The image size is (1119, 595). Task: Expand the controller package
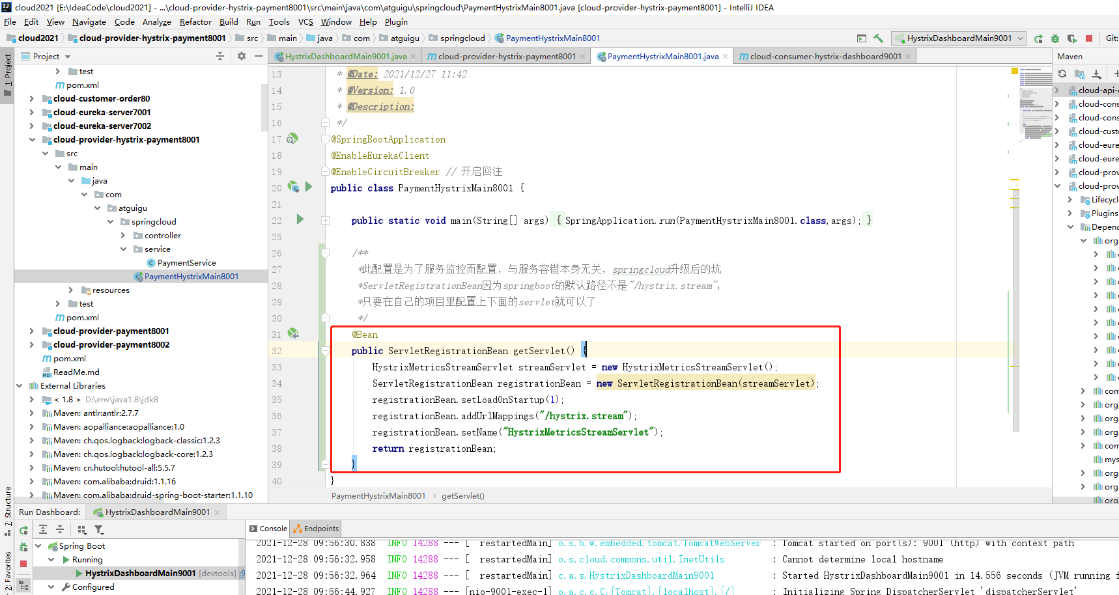click(123, 235)
